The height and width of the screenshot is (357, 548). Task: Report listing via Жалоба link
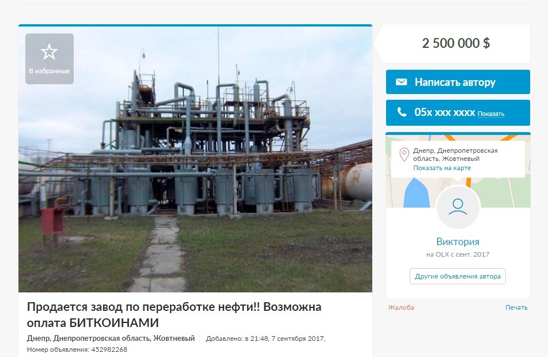click(401, 307)
